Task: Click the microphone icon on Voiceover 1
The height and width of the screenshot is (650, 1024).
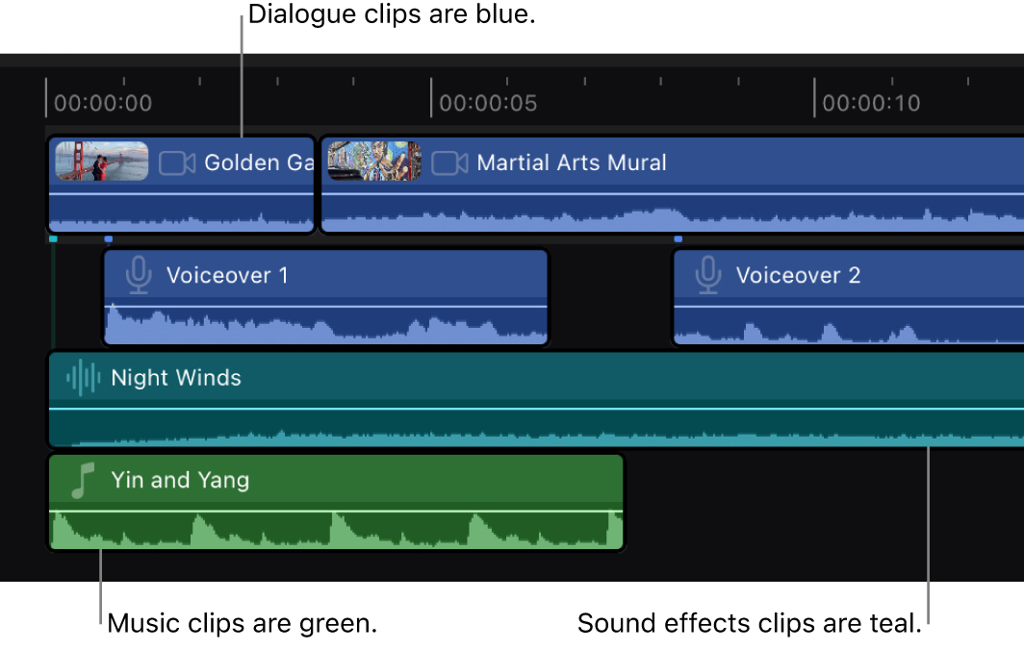Action: 140,275
